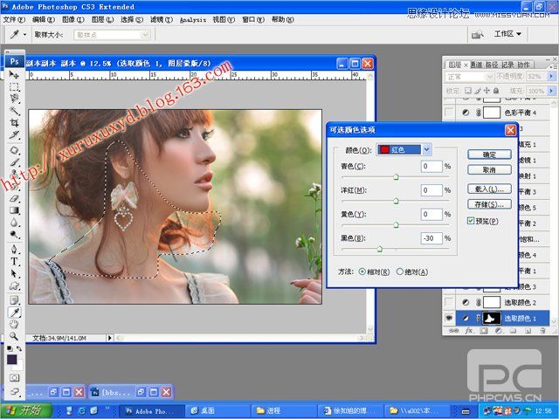
Task: Select the Move tool
Action: click(x=14, y=74)
